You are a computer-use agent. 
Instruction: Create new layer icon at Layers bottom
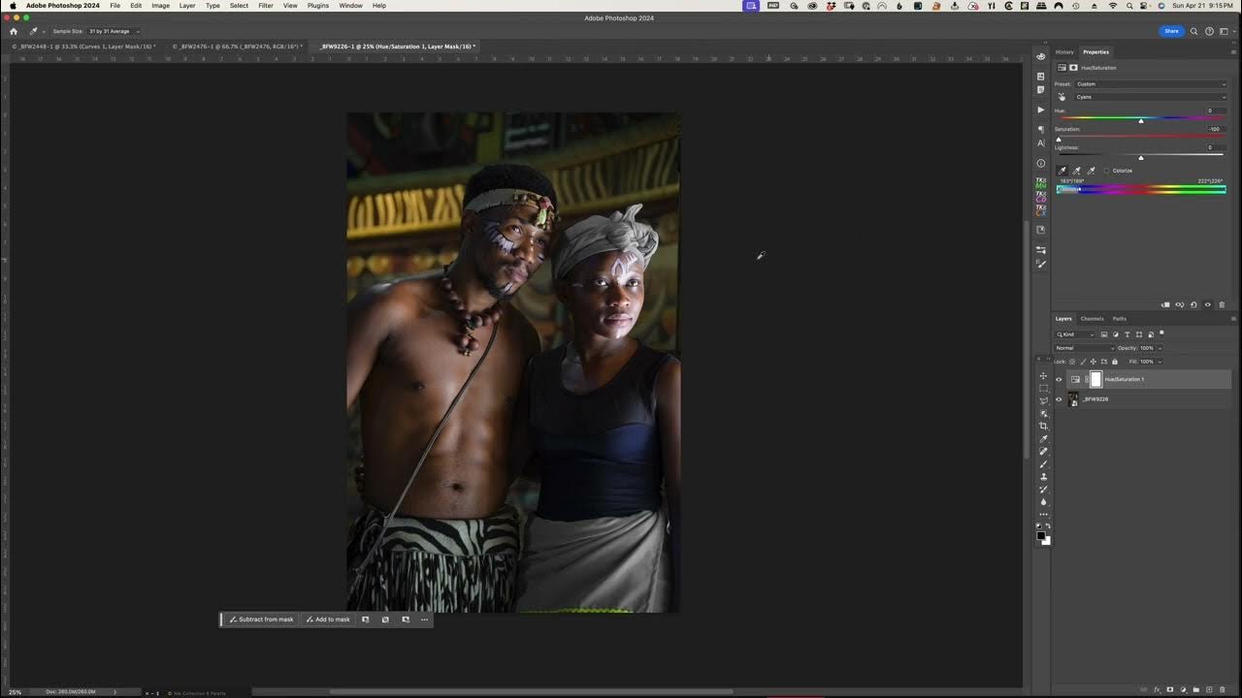pos(1208,689)
